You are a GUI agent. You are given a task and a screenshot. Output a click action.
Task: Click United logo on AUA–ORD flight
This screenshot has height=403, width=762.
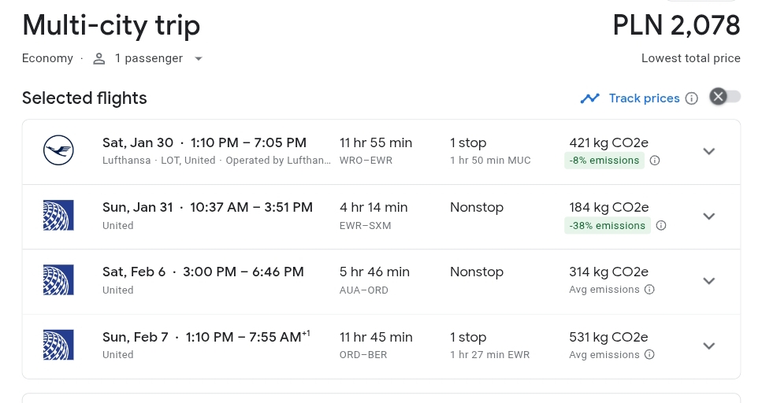pos(58,279)
